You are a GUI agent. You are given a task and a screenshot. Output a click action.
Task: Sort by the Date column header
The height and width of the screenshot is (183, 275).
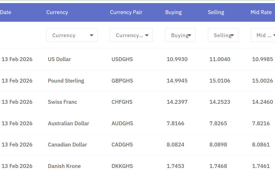coord(6,12)
